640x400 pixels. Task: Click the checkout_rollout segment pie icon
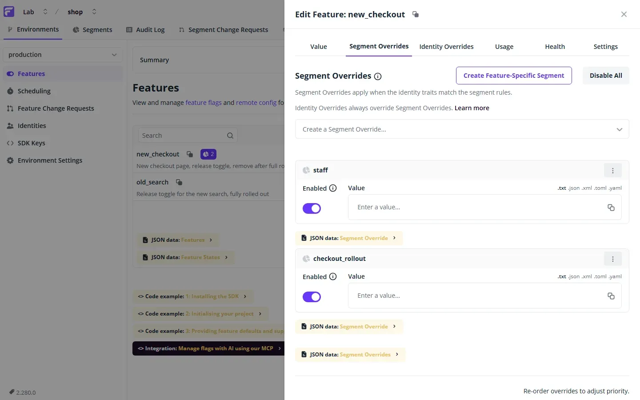coord(306,259)
